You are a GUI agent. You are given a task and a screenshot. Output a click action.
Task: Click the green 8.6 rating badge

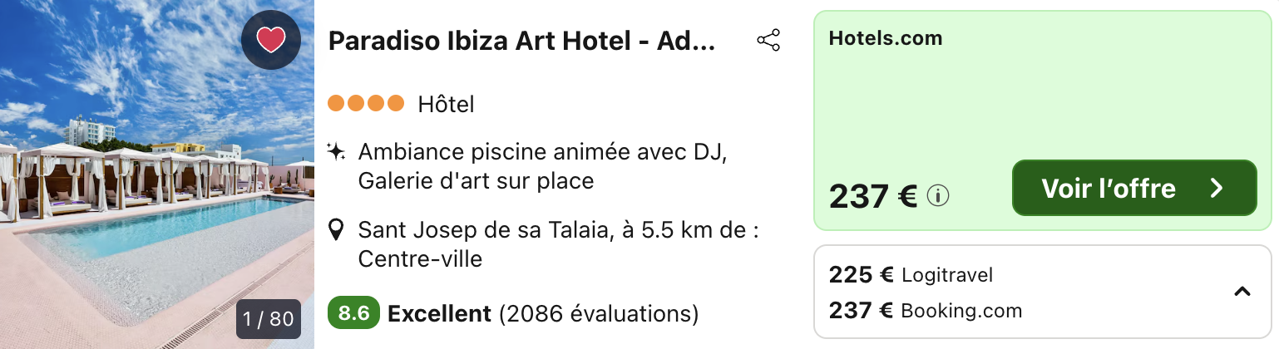pos(354,313)
